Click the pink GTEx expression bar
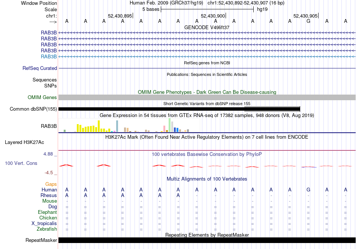Viewport: 356px width, 249px height. coord(164,129)
